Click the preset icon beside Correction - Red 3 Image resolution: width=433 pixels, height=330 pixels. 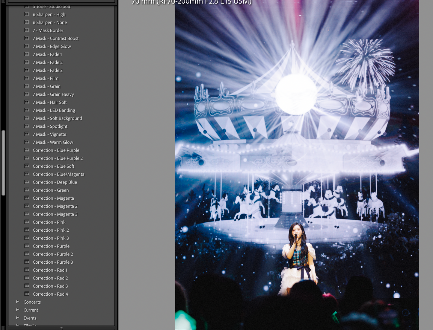click(x=27, y=286)
